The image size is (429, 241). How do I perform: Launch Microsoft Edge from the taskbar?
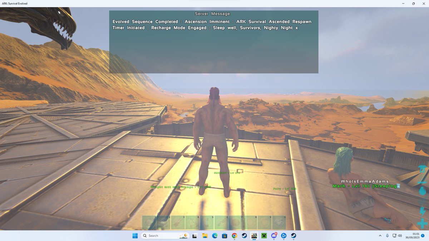point(215,236)
